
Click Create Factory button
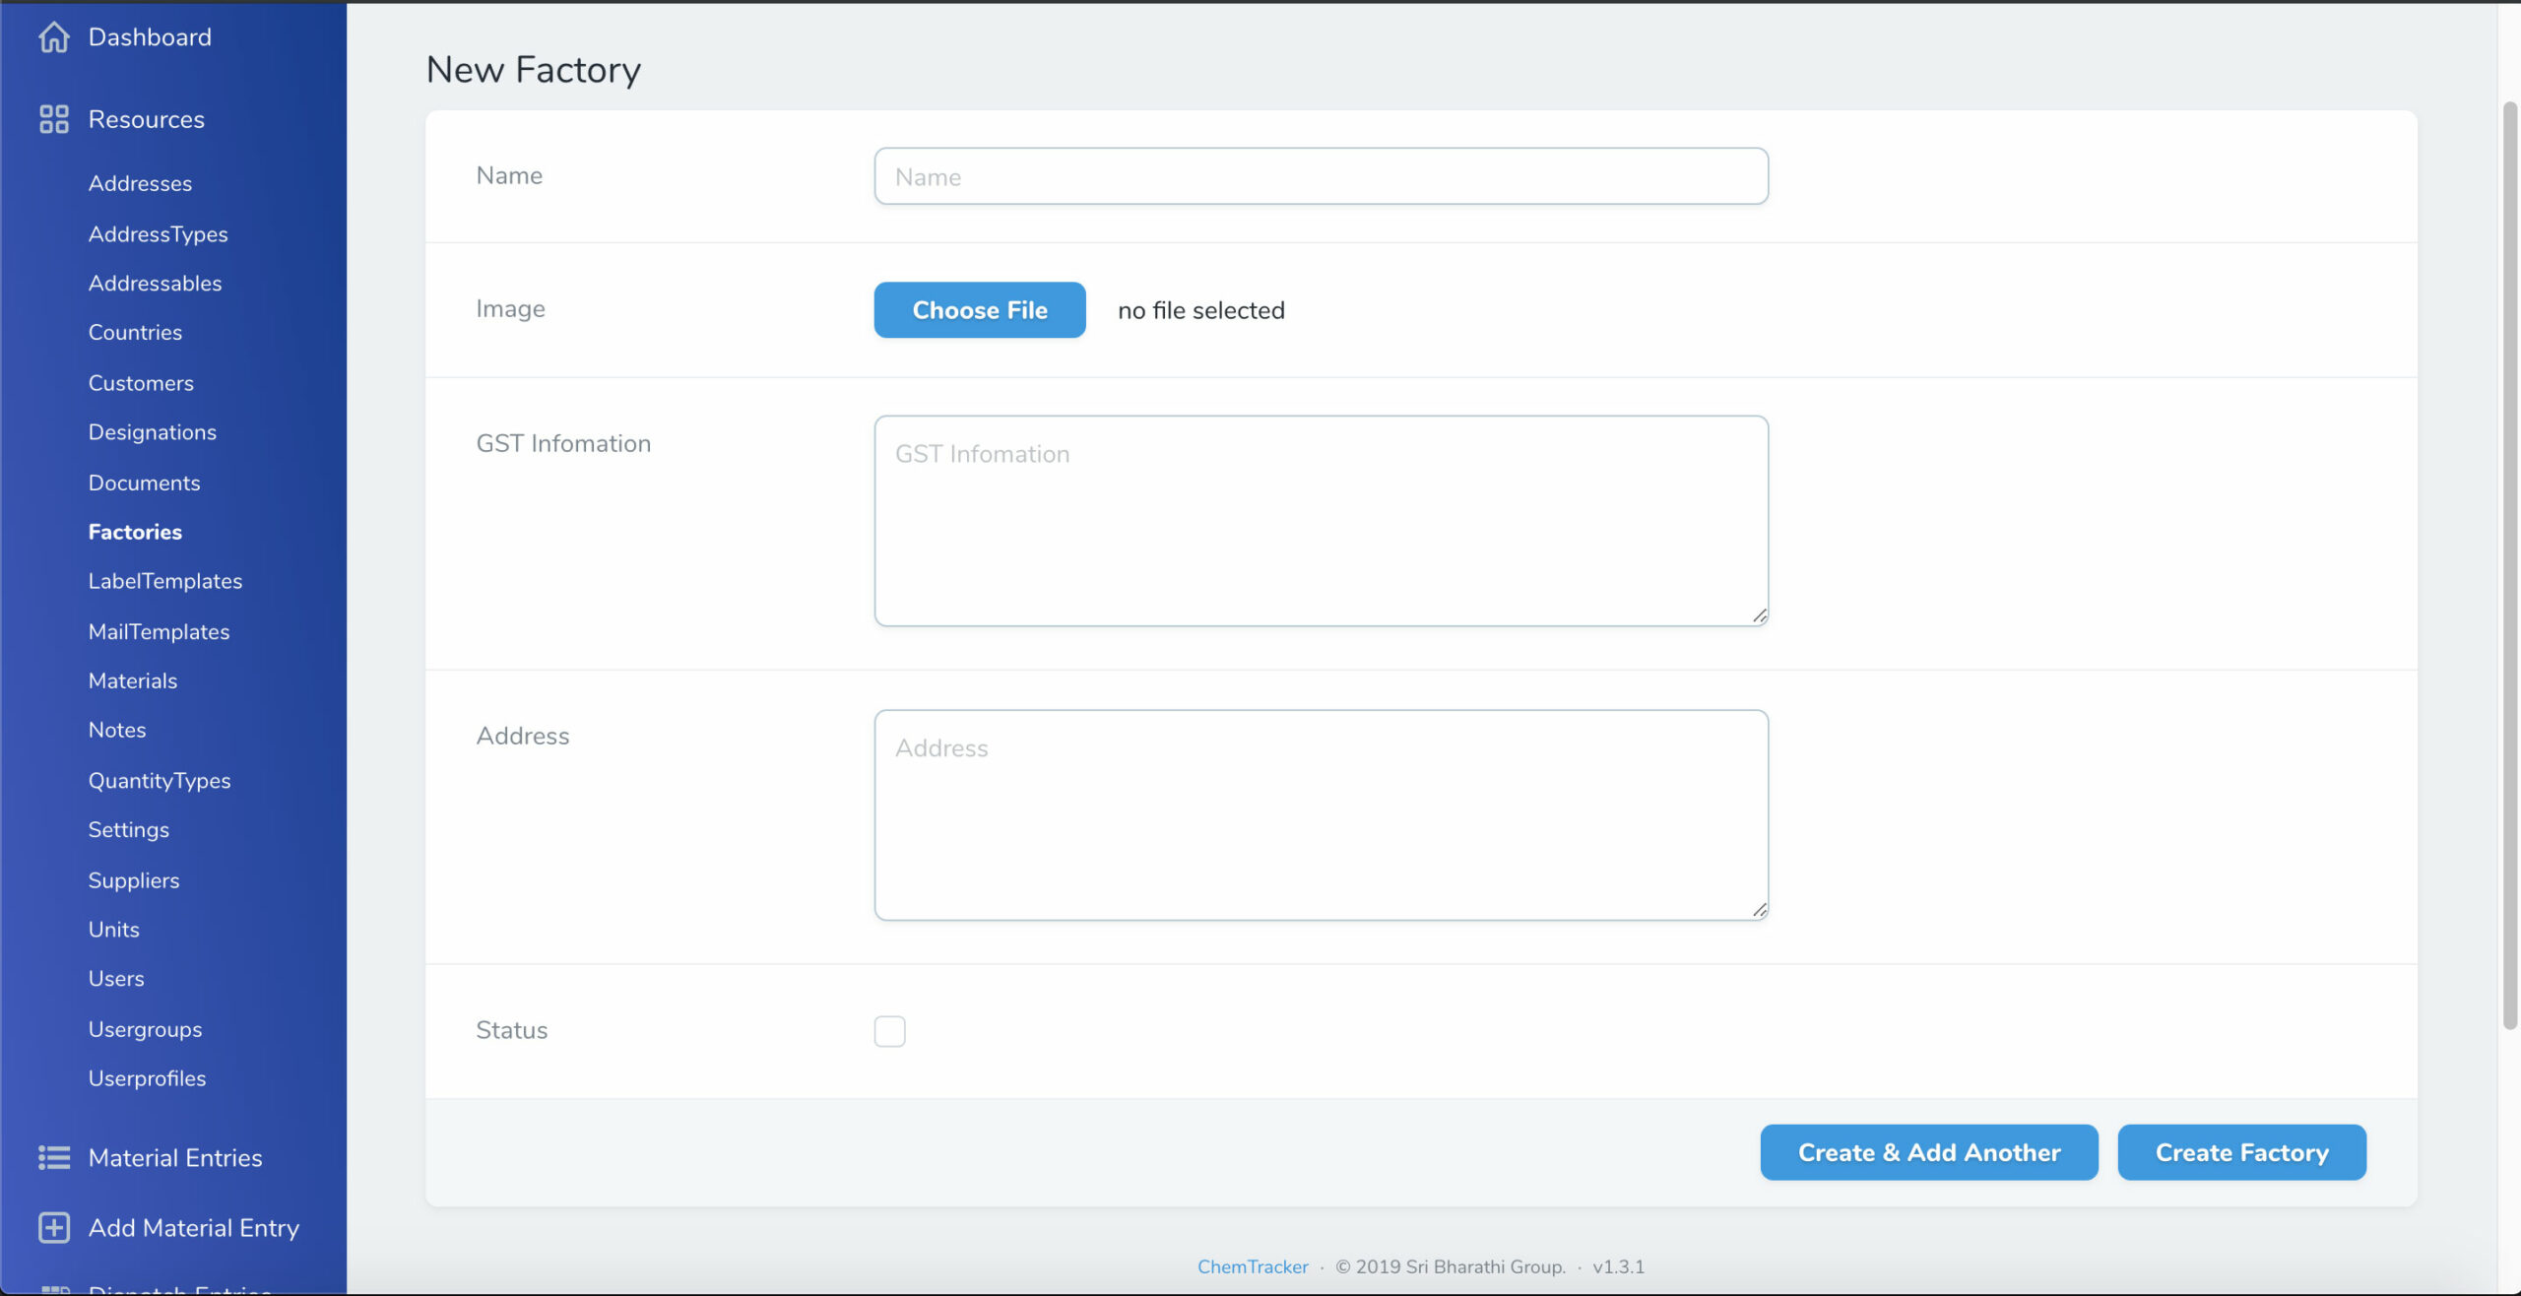coord(2241,1152)
